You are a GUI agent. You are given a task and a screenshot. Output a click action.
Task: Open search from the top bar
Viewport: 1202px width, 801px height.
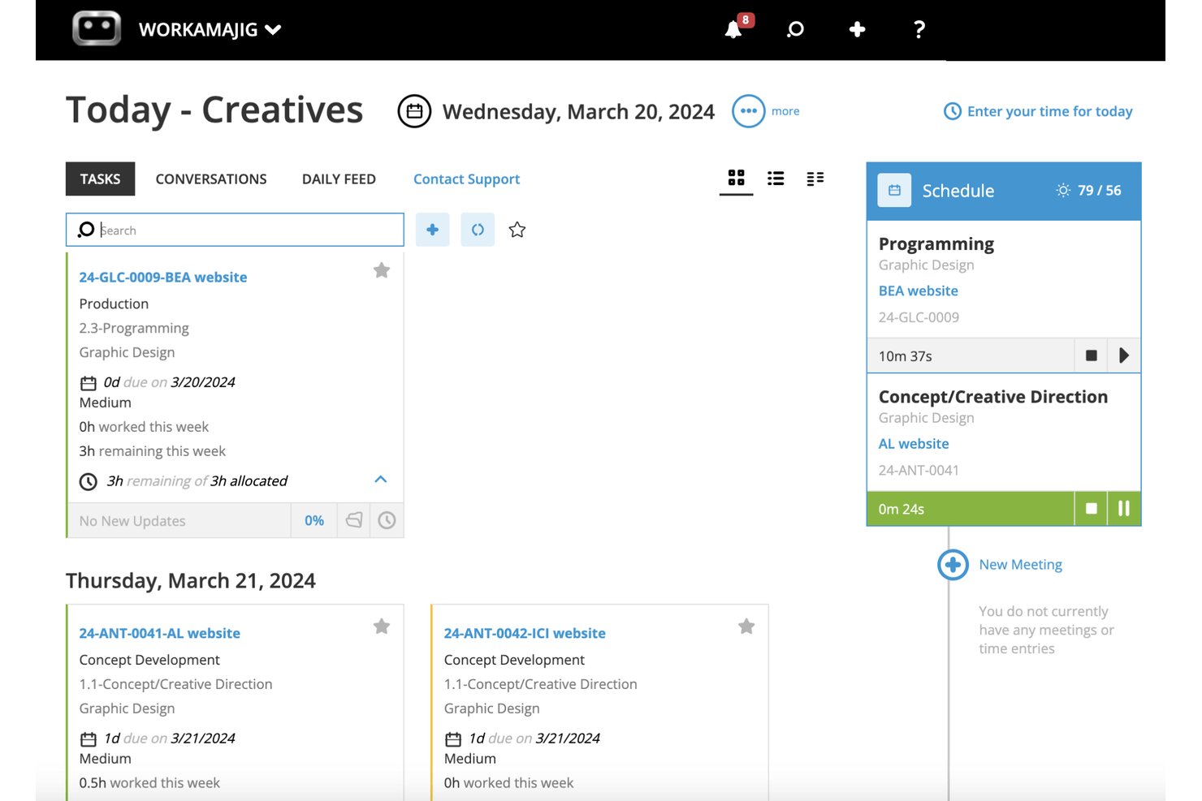coord(795,30)
